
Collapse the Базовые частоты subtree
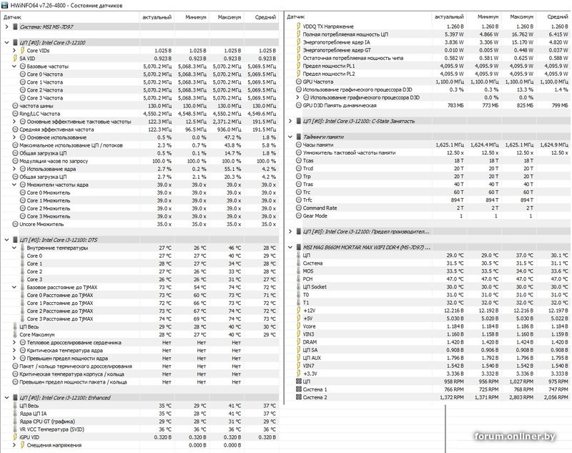click(15, 66)
